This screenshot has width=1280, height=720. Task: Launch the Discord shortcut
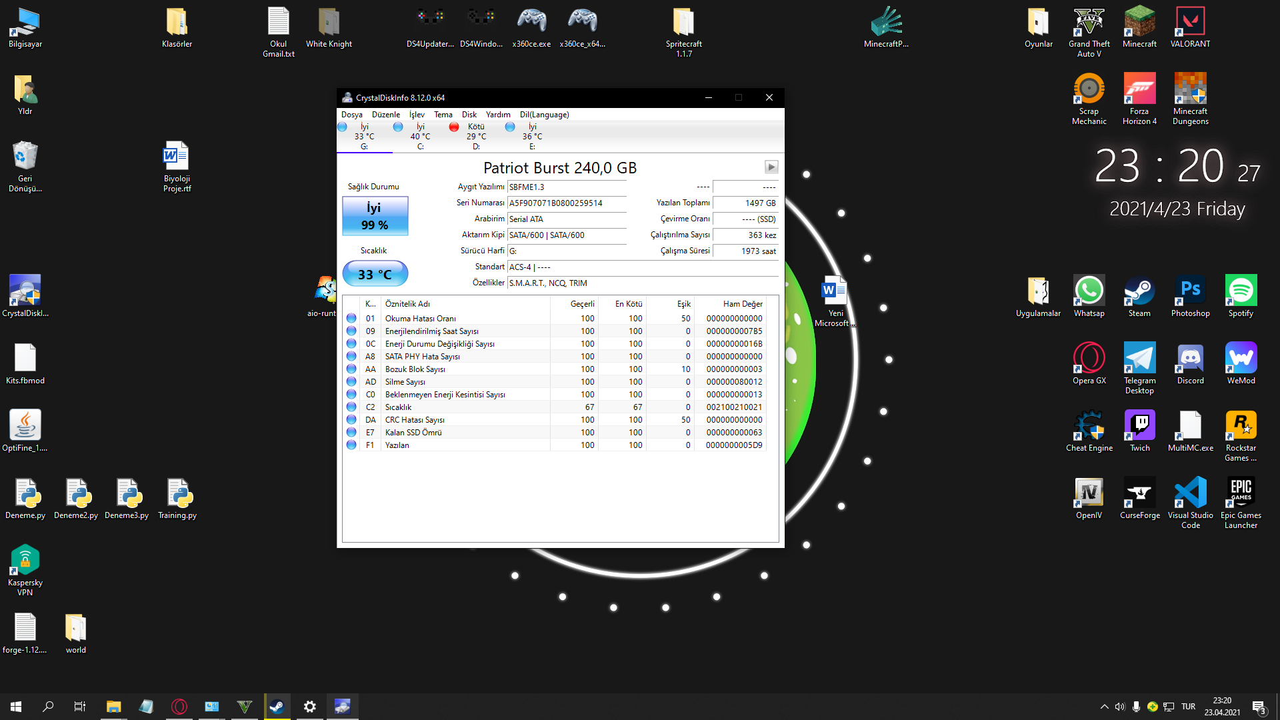pyautogui.click(x=1190, y=363)
